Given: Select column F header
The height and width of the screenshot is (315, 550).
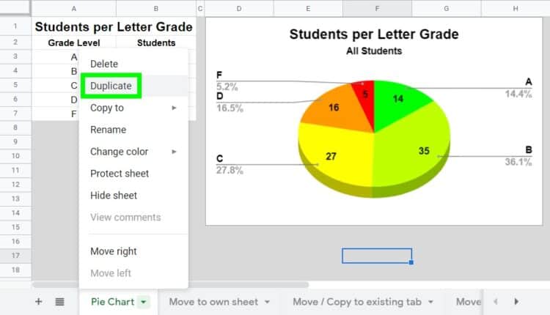Looking at the screenshot, I should (377, 8).
